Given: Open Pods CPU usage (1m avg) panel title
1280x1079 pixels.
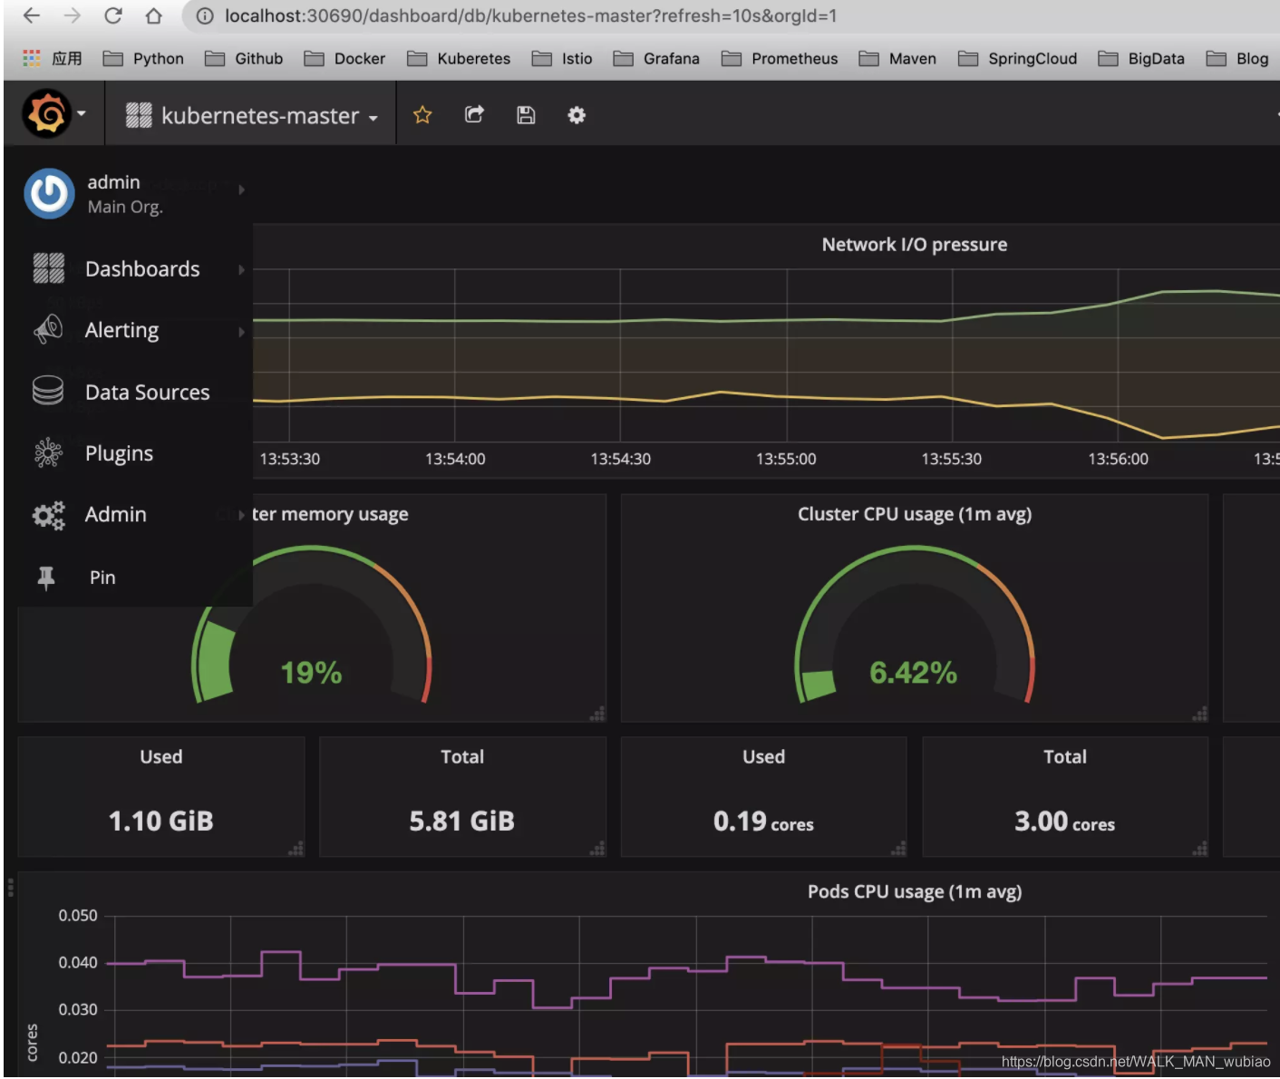Looking at the screenshot, I should (914, 891).
